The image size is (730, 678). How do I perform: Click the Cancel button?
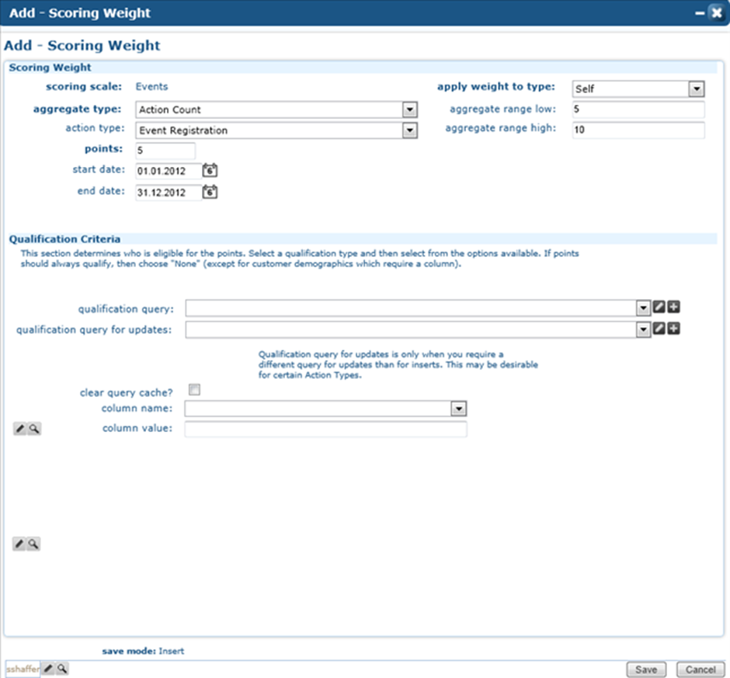tap(700, 669)
